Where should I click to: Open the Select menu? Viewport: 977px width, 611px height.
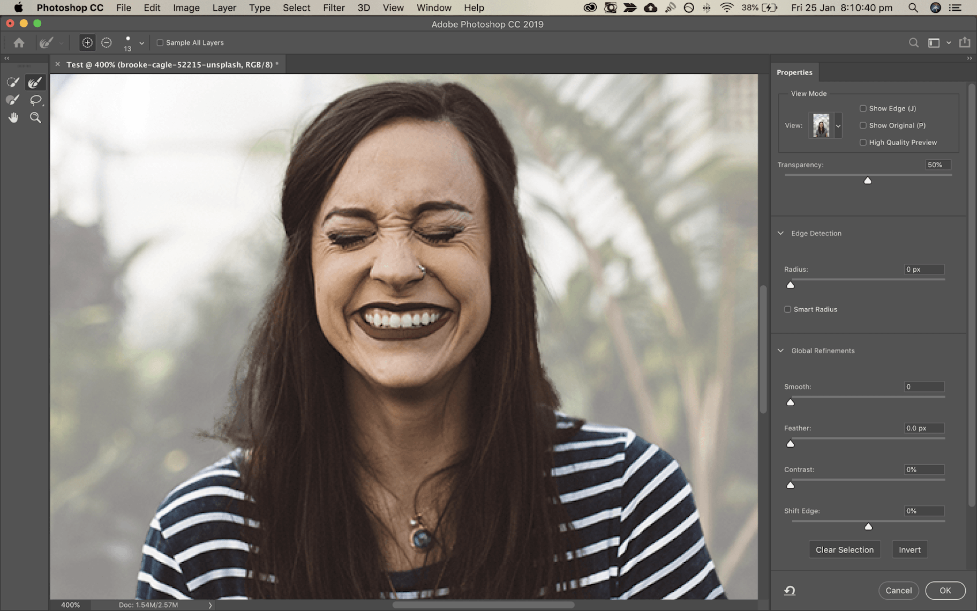pos(296,8)
